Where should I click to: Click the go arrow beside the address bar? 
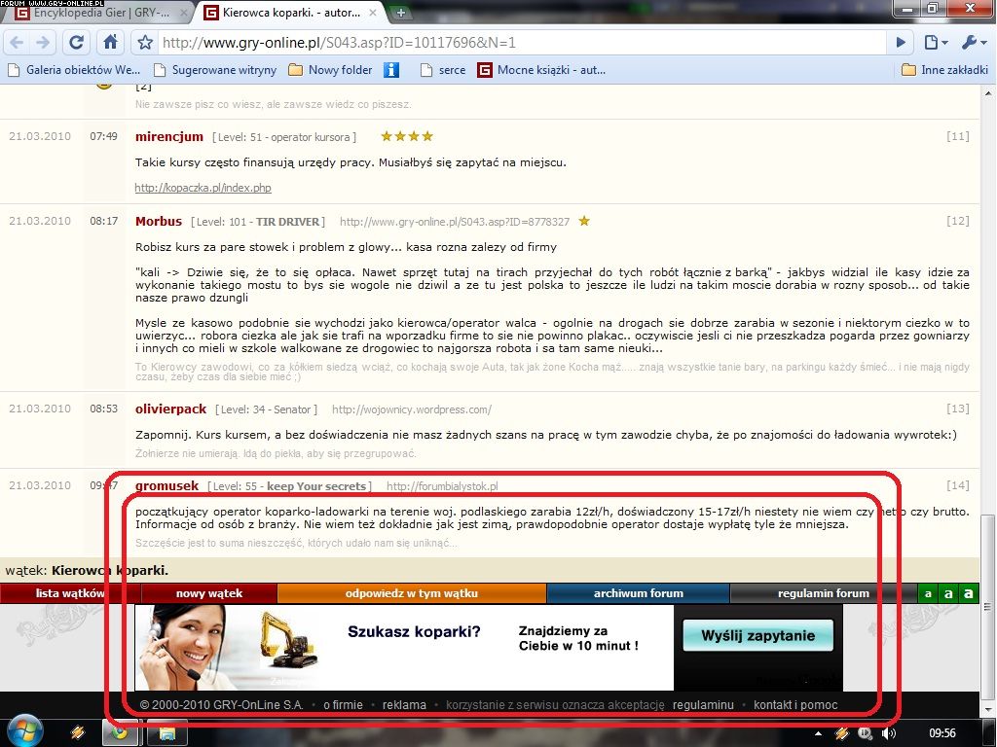tap(901, 43)
